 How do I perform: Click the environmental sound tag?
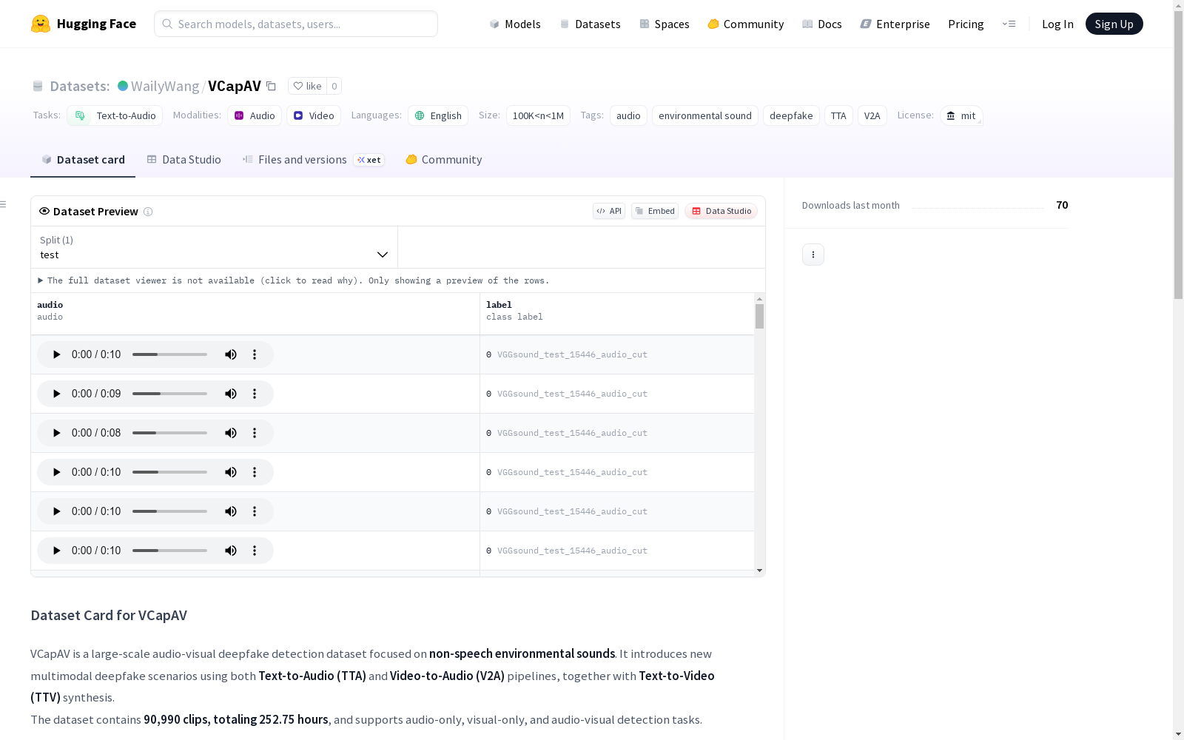(705, 115)
